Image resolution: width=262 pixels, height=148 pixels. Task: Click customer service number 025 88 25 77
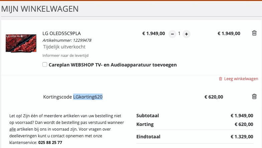click(50, 142)
